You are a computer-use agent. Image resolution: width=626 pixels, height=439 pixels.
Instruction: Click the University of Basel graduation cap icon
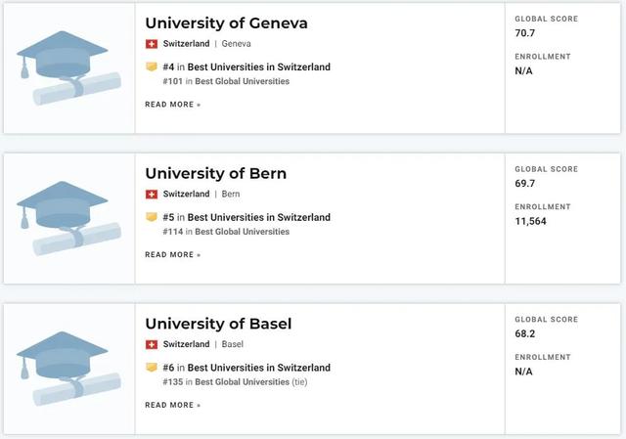point(68,370)
